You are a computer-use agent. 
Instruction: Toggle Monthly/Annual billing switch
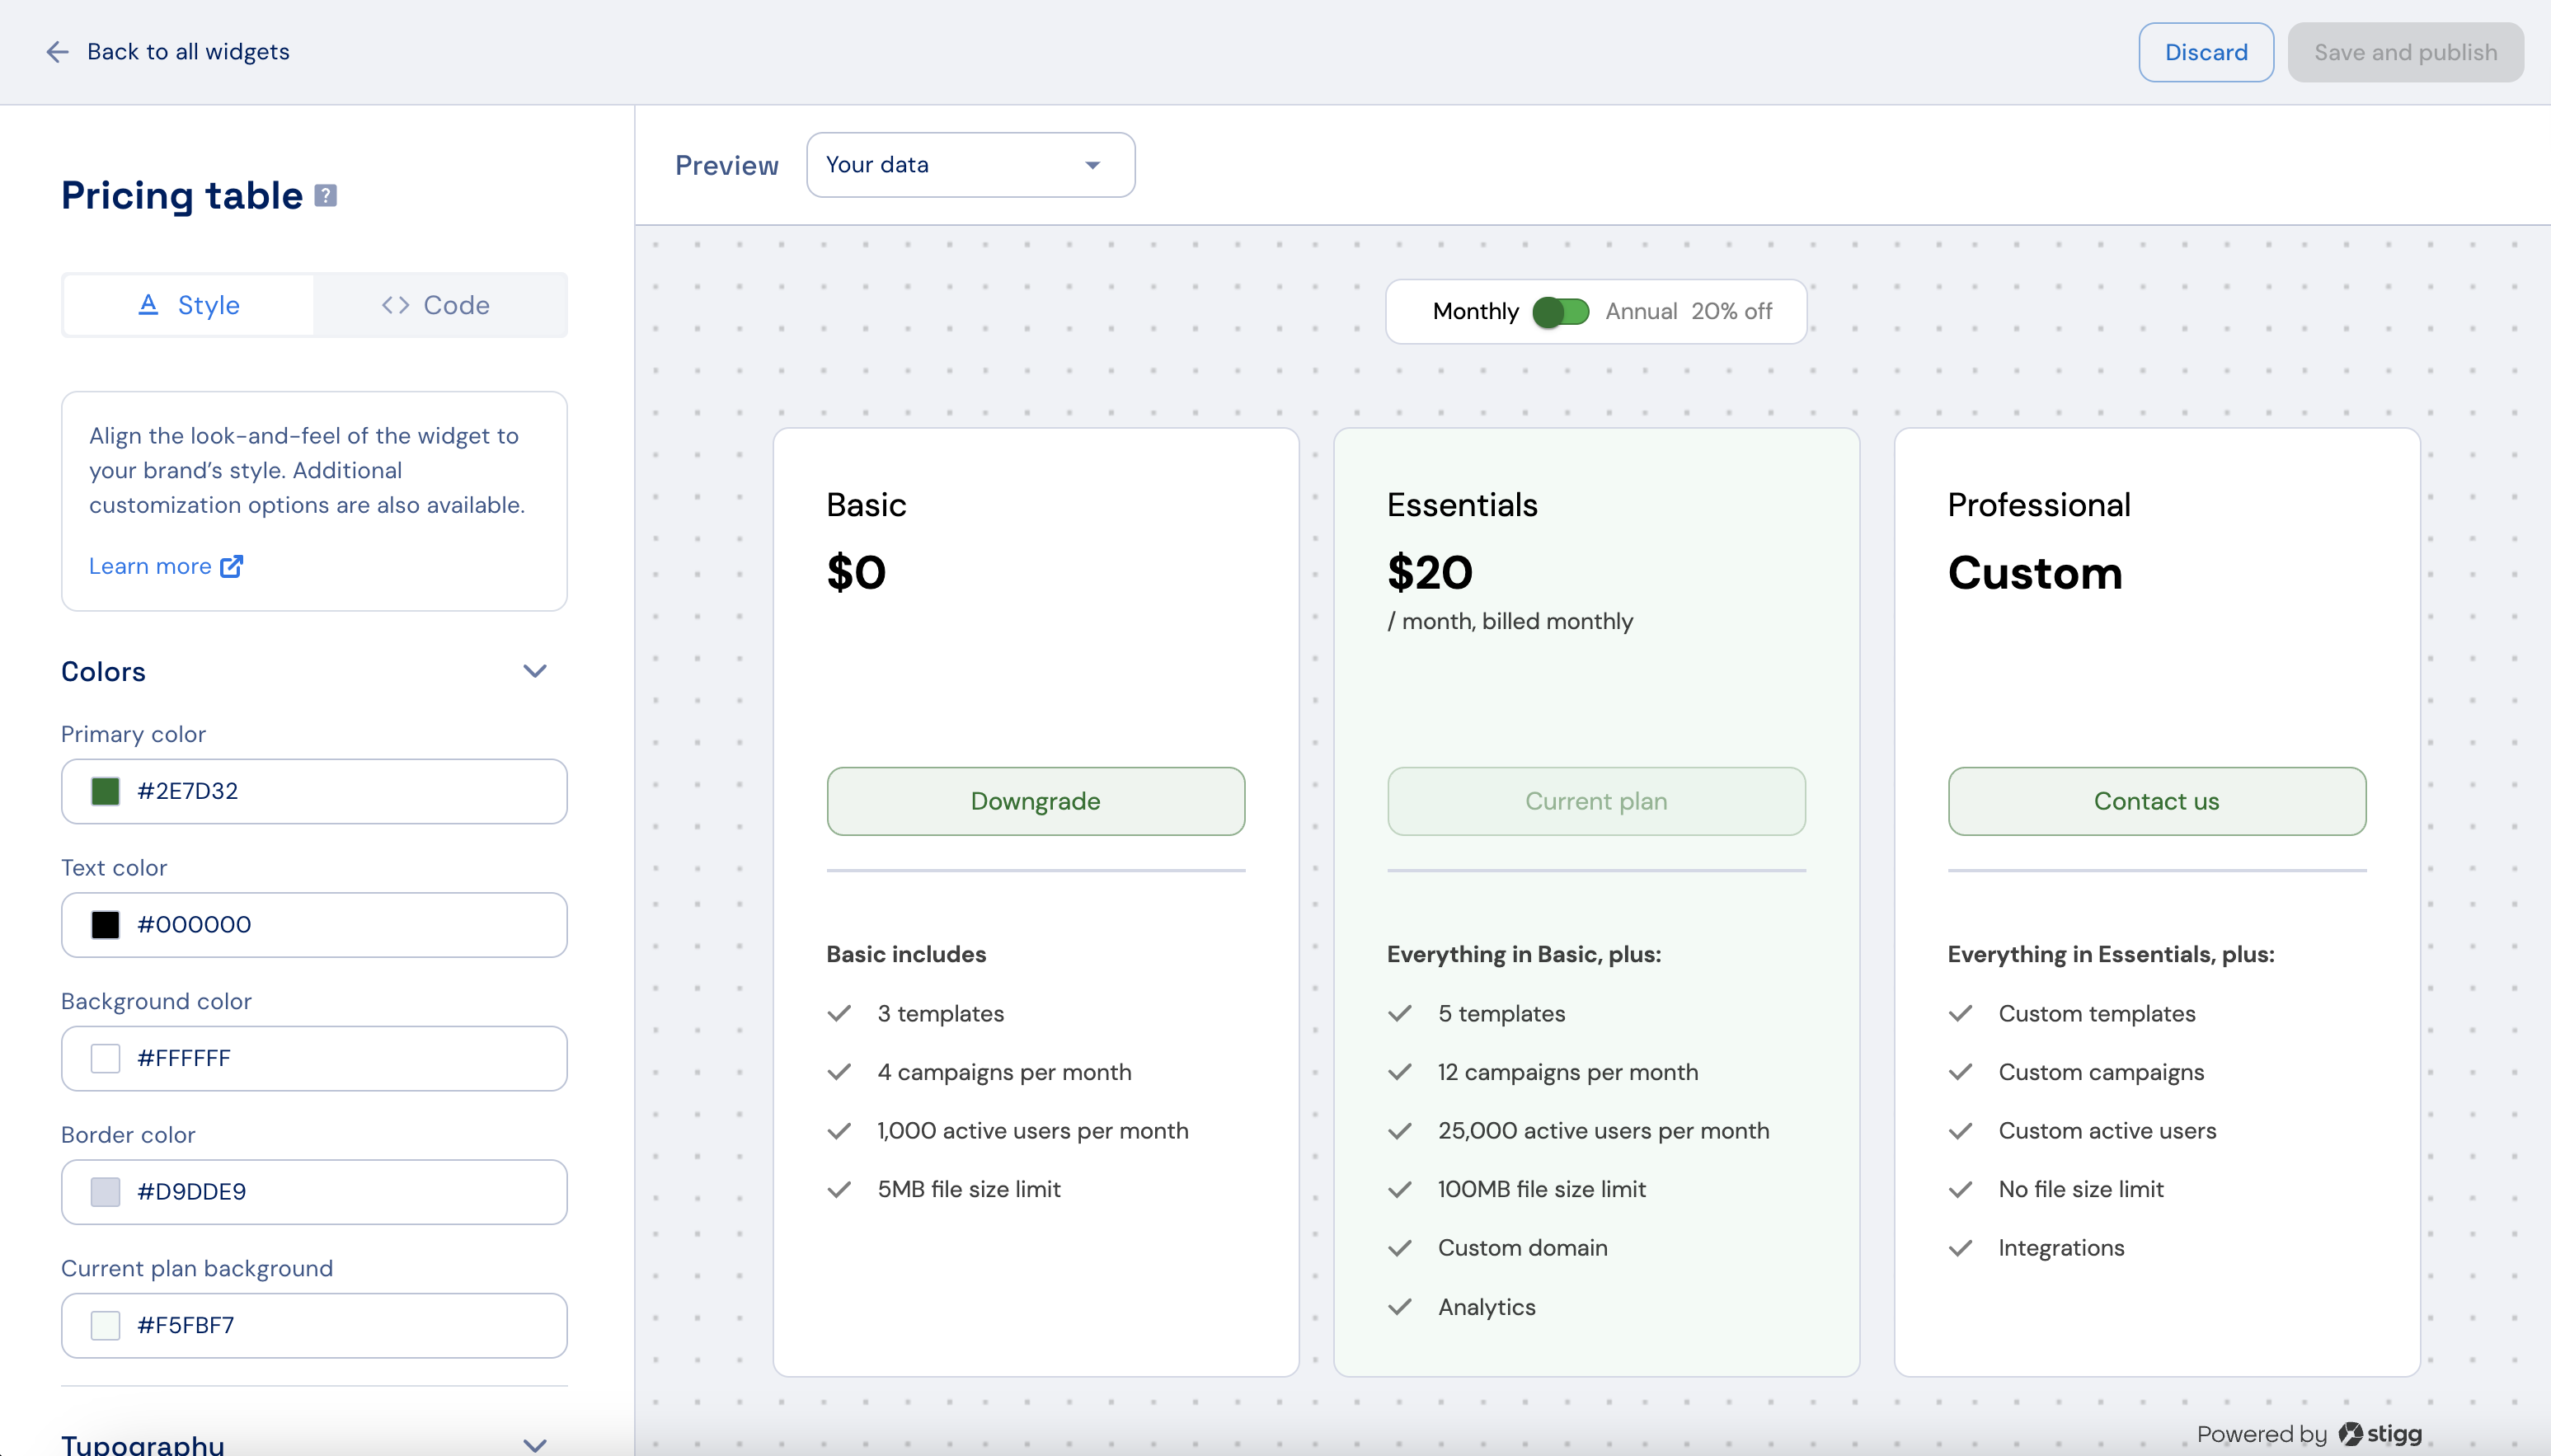click(1561, 312)
